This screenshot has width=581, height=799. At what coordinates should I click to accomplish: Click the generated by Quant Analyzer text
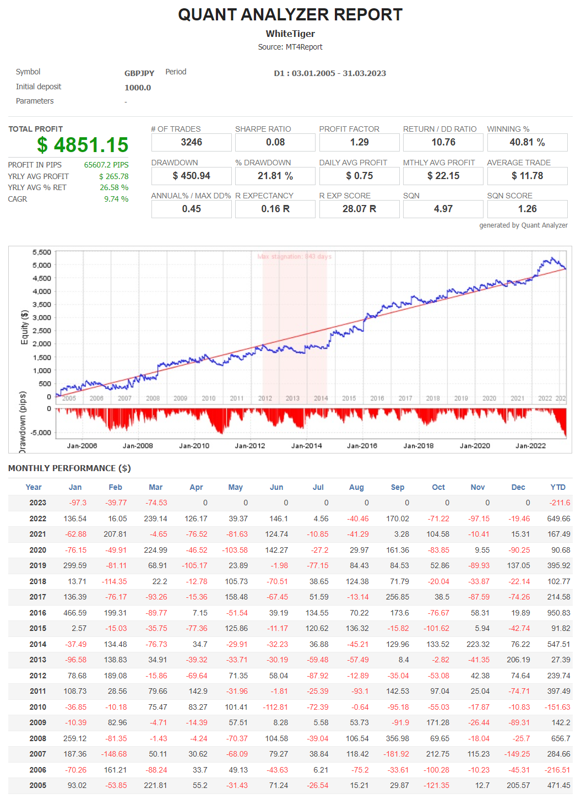523,225
